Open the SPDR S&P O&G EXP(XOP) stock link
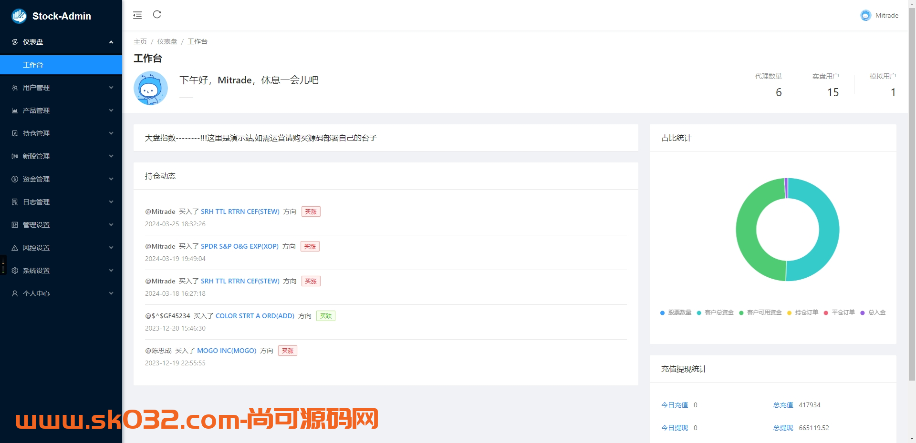 pyautogui.click(x=239, y=246)
